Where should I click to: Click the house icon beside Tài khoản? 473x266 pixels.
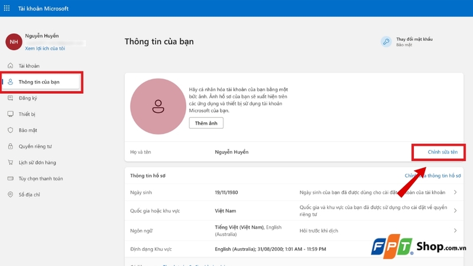pos(10,66)
